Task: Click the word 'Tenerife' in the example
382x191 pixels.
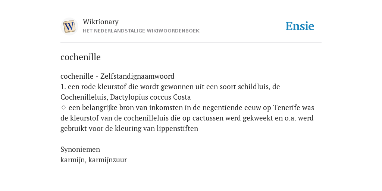Action: [286, 107]
